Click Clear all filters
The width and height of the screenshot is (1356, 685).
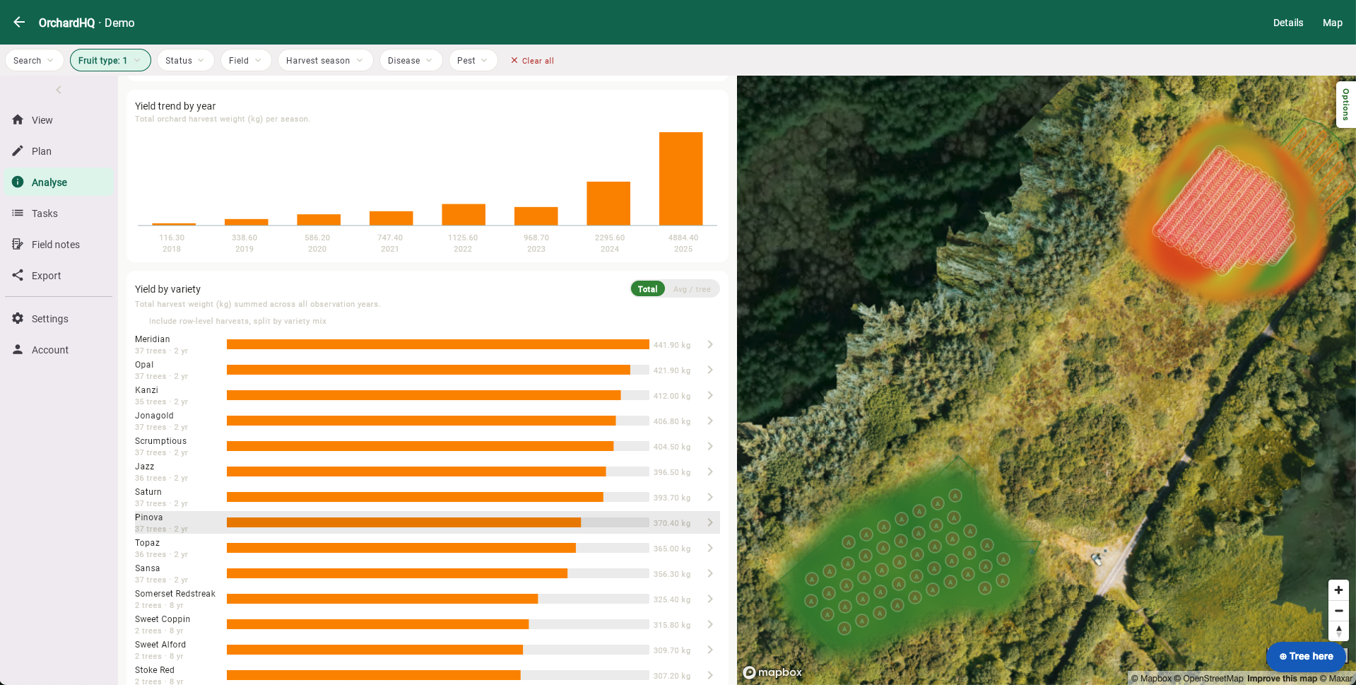(532, 61)
